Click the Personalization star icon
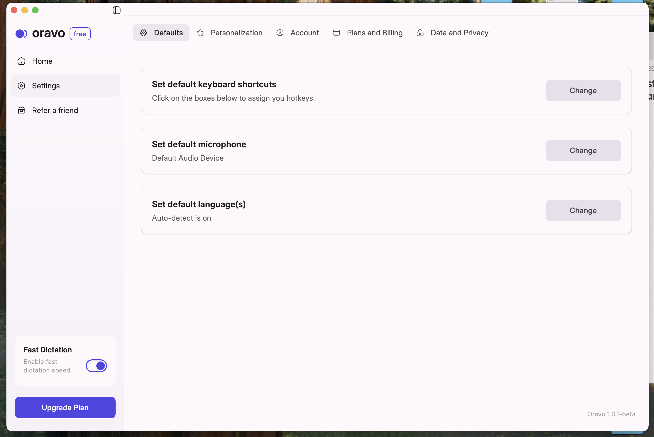Viewport: 654px width, 437px height. point(200,33)
